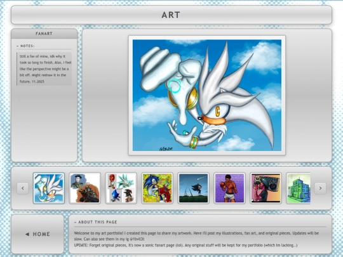Screen dimensions: 343x257
Task: Go back using the HOME button
Action: click(x=37, y=234)
